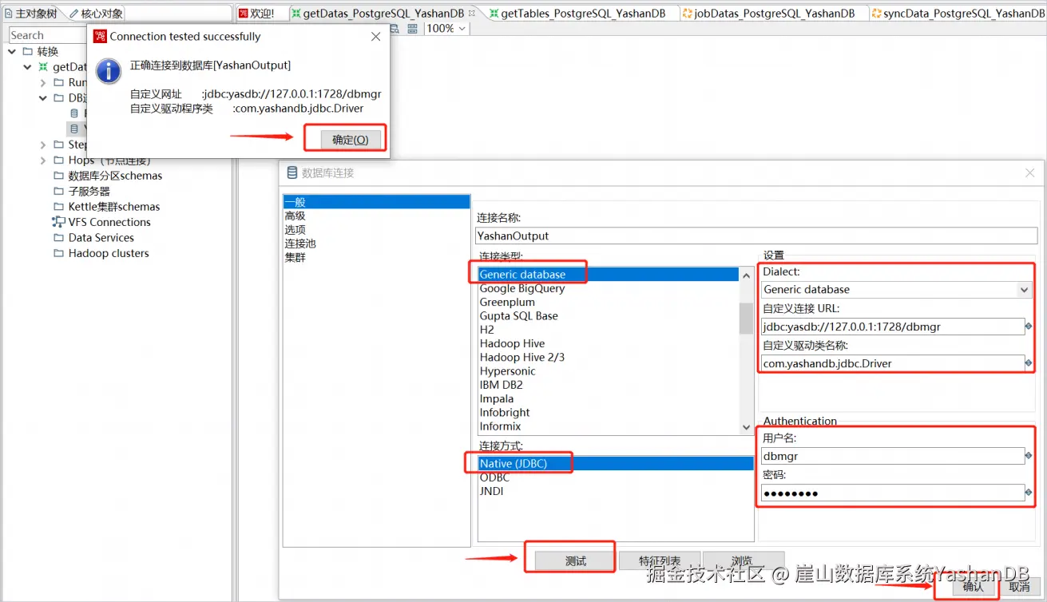Click the VFS Connections network icon
Image resolution: width=1047 pixels, height=602 pixels.
point(58,222)
